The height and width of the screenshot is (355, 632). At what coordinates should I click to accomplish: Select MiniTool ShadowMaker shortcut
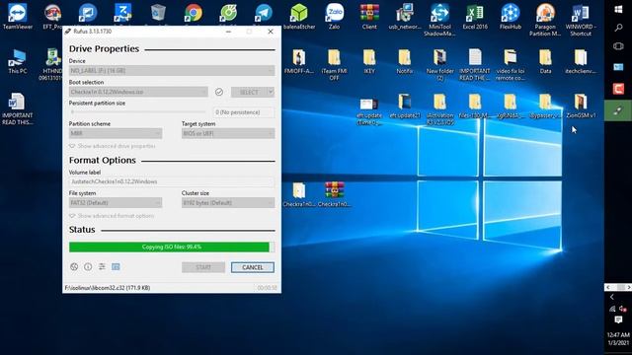coord(439,20)
